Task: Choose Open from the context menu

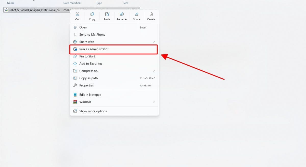Action: click(x=114, y=27)
